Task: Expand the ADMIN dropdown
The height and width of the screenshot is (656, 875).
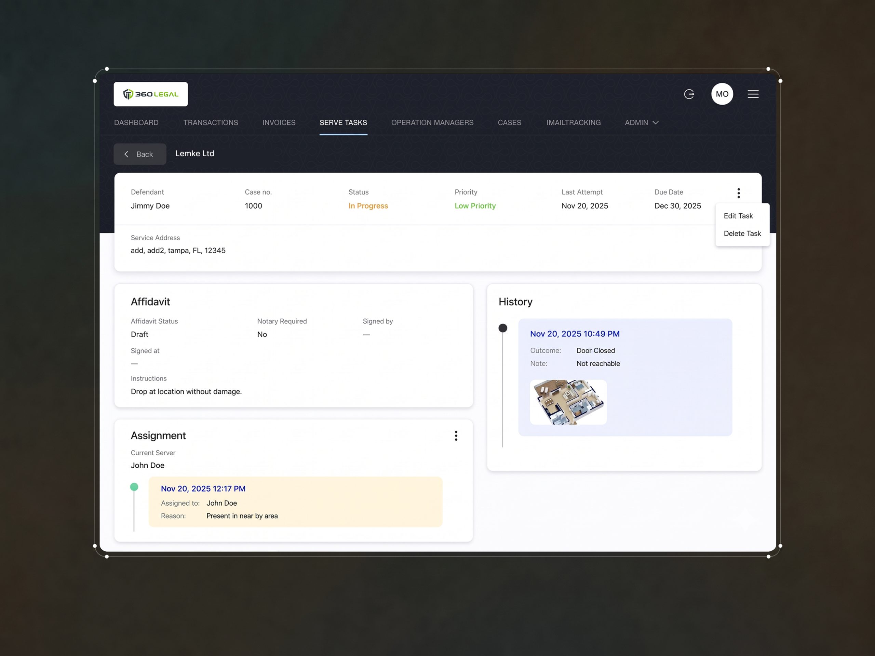Action: click(641, 123)
